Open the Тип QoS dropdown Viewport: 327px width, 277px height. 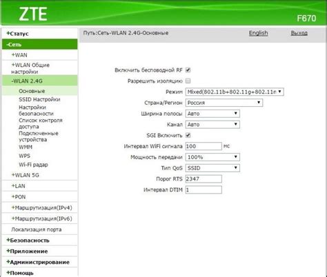[x=212, y=168]
